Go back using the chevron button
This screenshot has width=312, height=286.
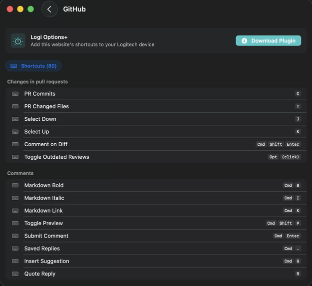coord(49,9)
